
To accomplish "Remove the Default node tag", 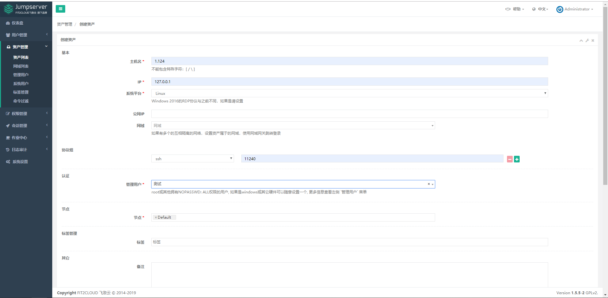I will (156, 217).
